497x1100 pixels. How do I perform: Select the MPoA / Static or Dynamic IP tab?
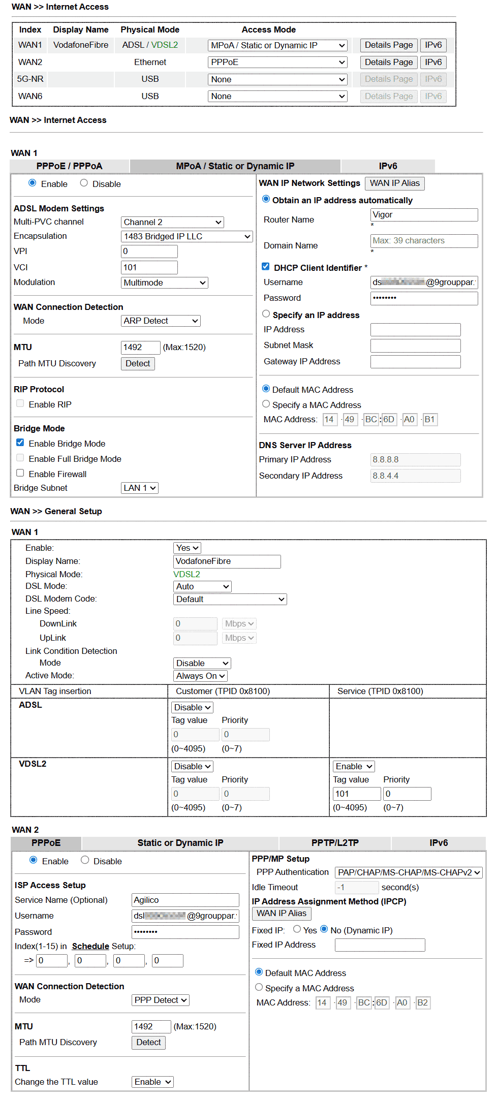235,166
